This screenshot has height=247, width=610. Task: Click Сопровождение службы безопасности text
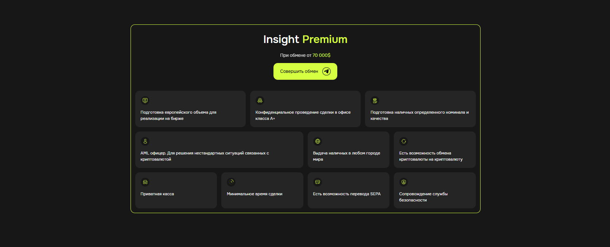coord(423,197)
